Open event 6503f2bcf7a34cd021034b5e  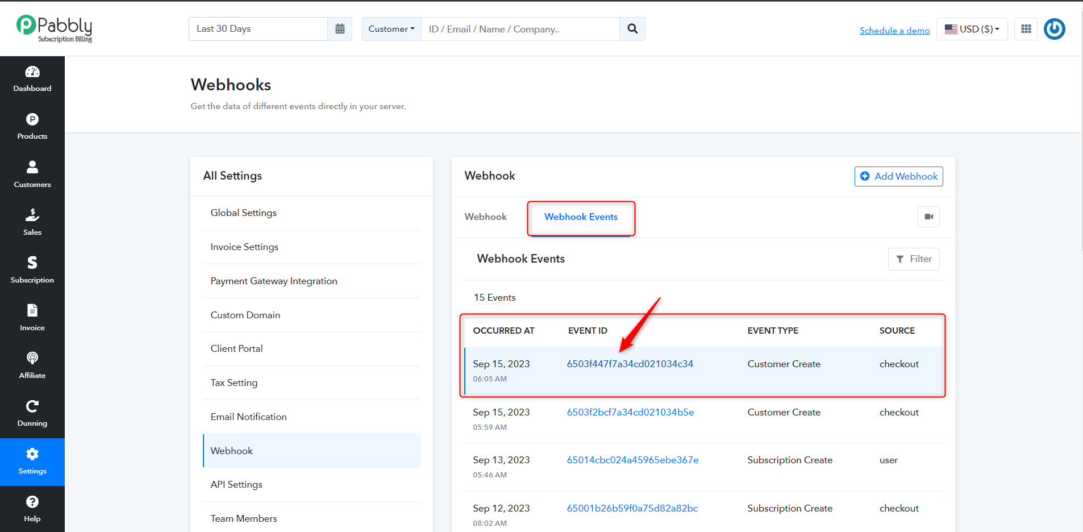(x=630, y=412)
